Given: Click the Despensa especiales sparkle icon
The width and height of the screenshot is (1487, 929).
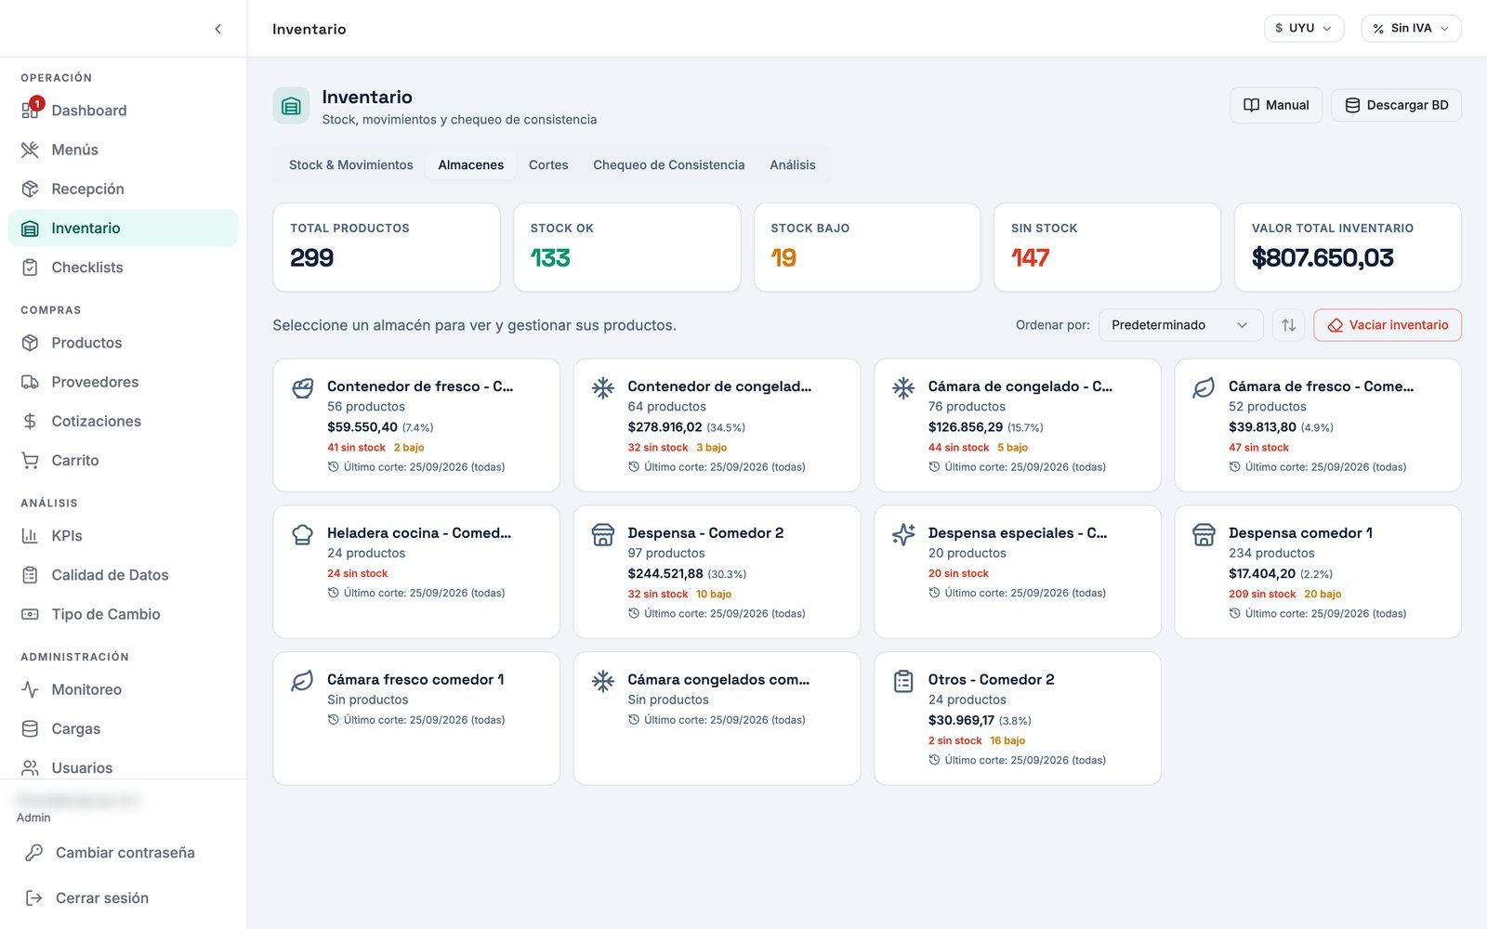Looking at the screenshot, I should tap(903, 534).
